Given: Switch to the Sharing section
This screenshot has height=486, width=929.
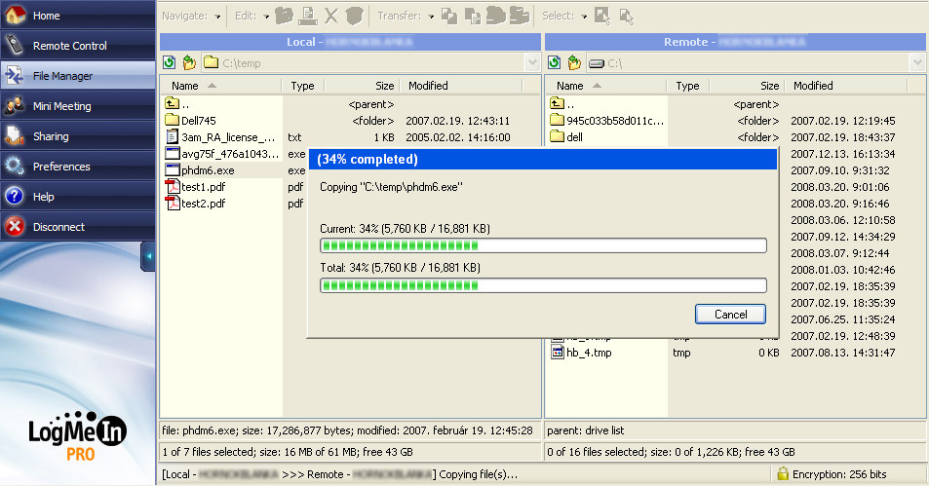Looking at the screenshot, I should 78,136.
